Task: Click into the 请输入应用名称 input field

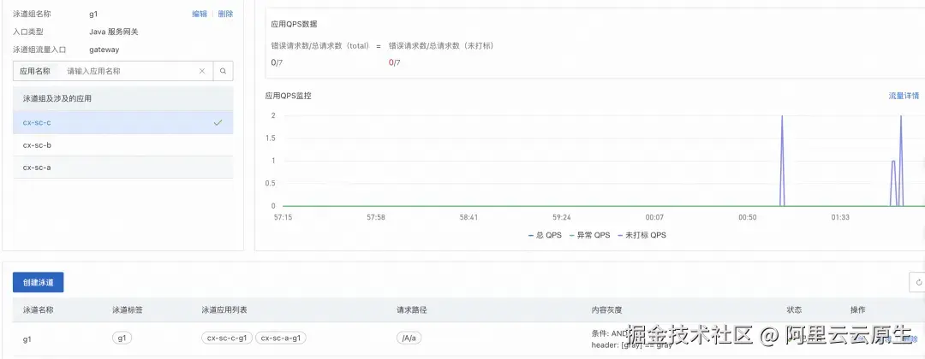Action: tap(130, 71)
